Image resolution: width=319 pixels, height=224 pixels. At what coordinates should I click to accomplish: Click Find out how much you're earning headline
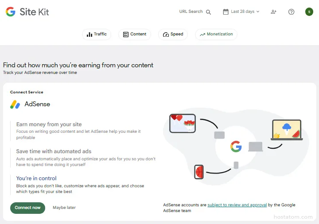pyautogui.click(x=78, y=65)
